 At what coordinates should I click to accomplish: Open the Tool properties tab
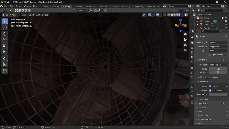192,37
